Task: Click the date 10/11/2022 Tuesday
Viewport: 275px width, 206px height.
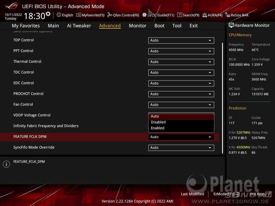Action: coord(13,16)
